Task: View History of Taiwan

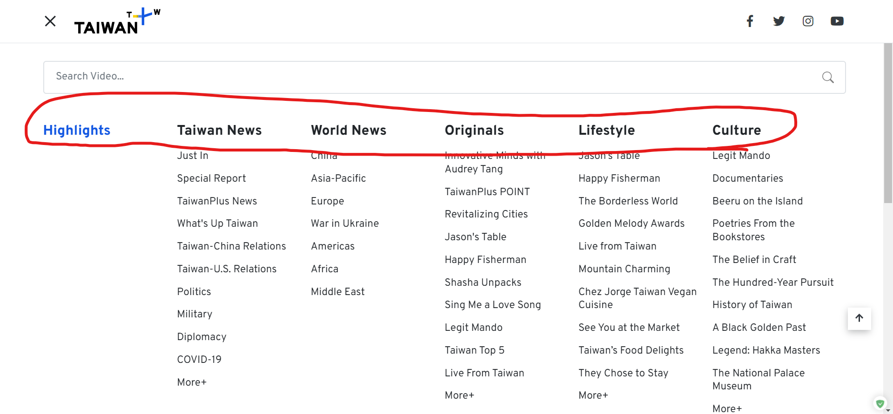Action: point(753,304)
